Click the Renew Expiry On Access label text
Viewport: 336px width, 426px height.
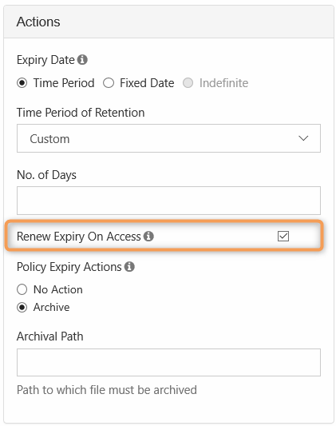click(79, 237)
